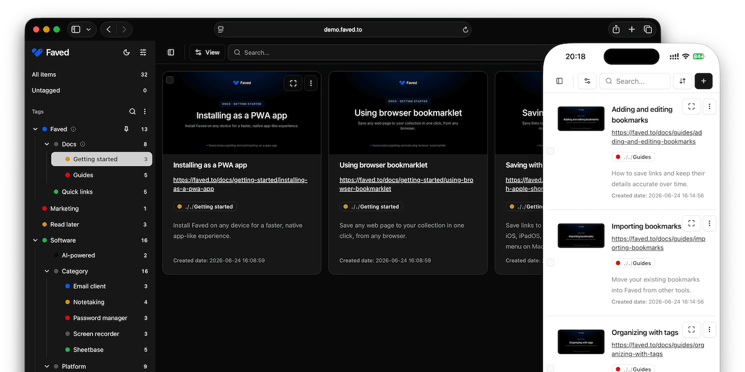This screenshot has width=745, height=372.
Task: Show Safari tab overview icon
Action: click(x=648, y=29)
